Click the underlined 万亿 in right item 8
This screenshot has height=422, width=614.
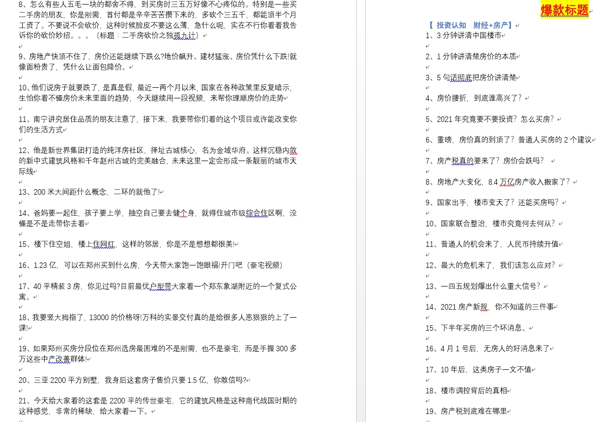pyautogui.click(x=506, y=182)
